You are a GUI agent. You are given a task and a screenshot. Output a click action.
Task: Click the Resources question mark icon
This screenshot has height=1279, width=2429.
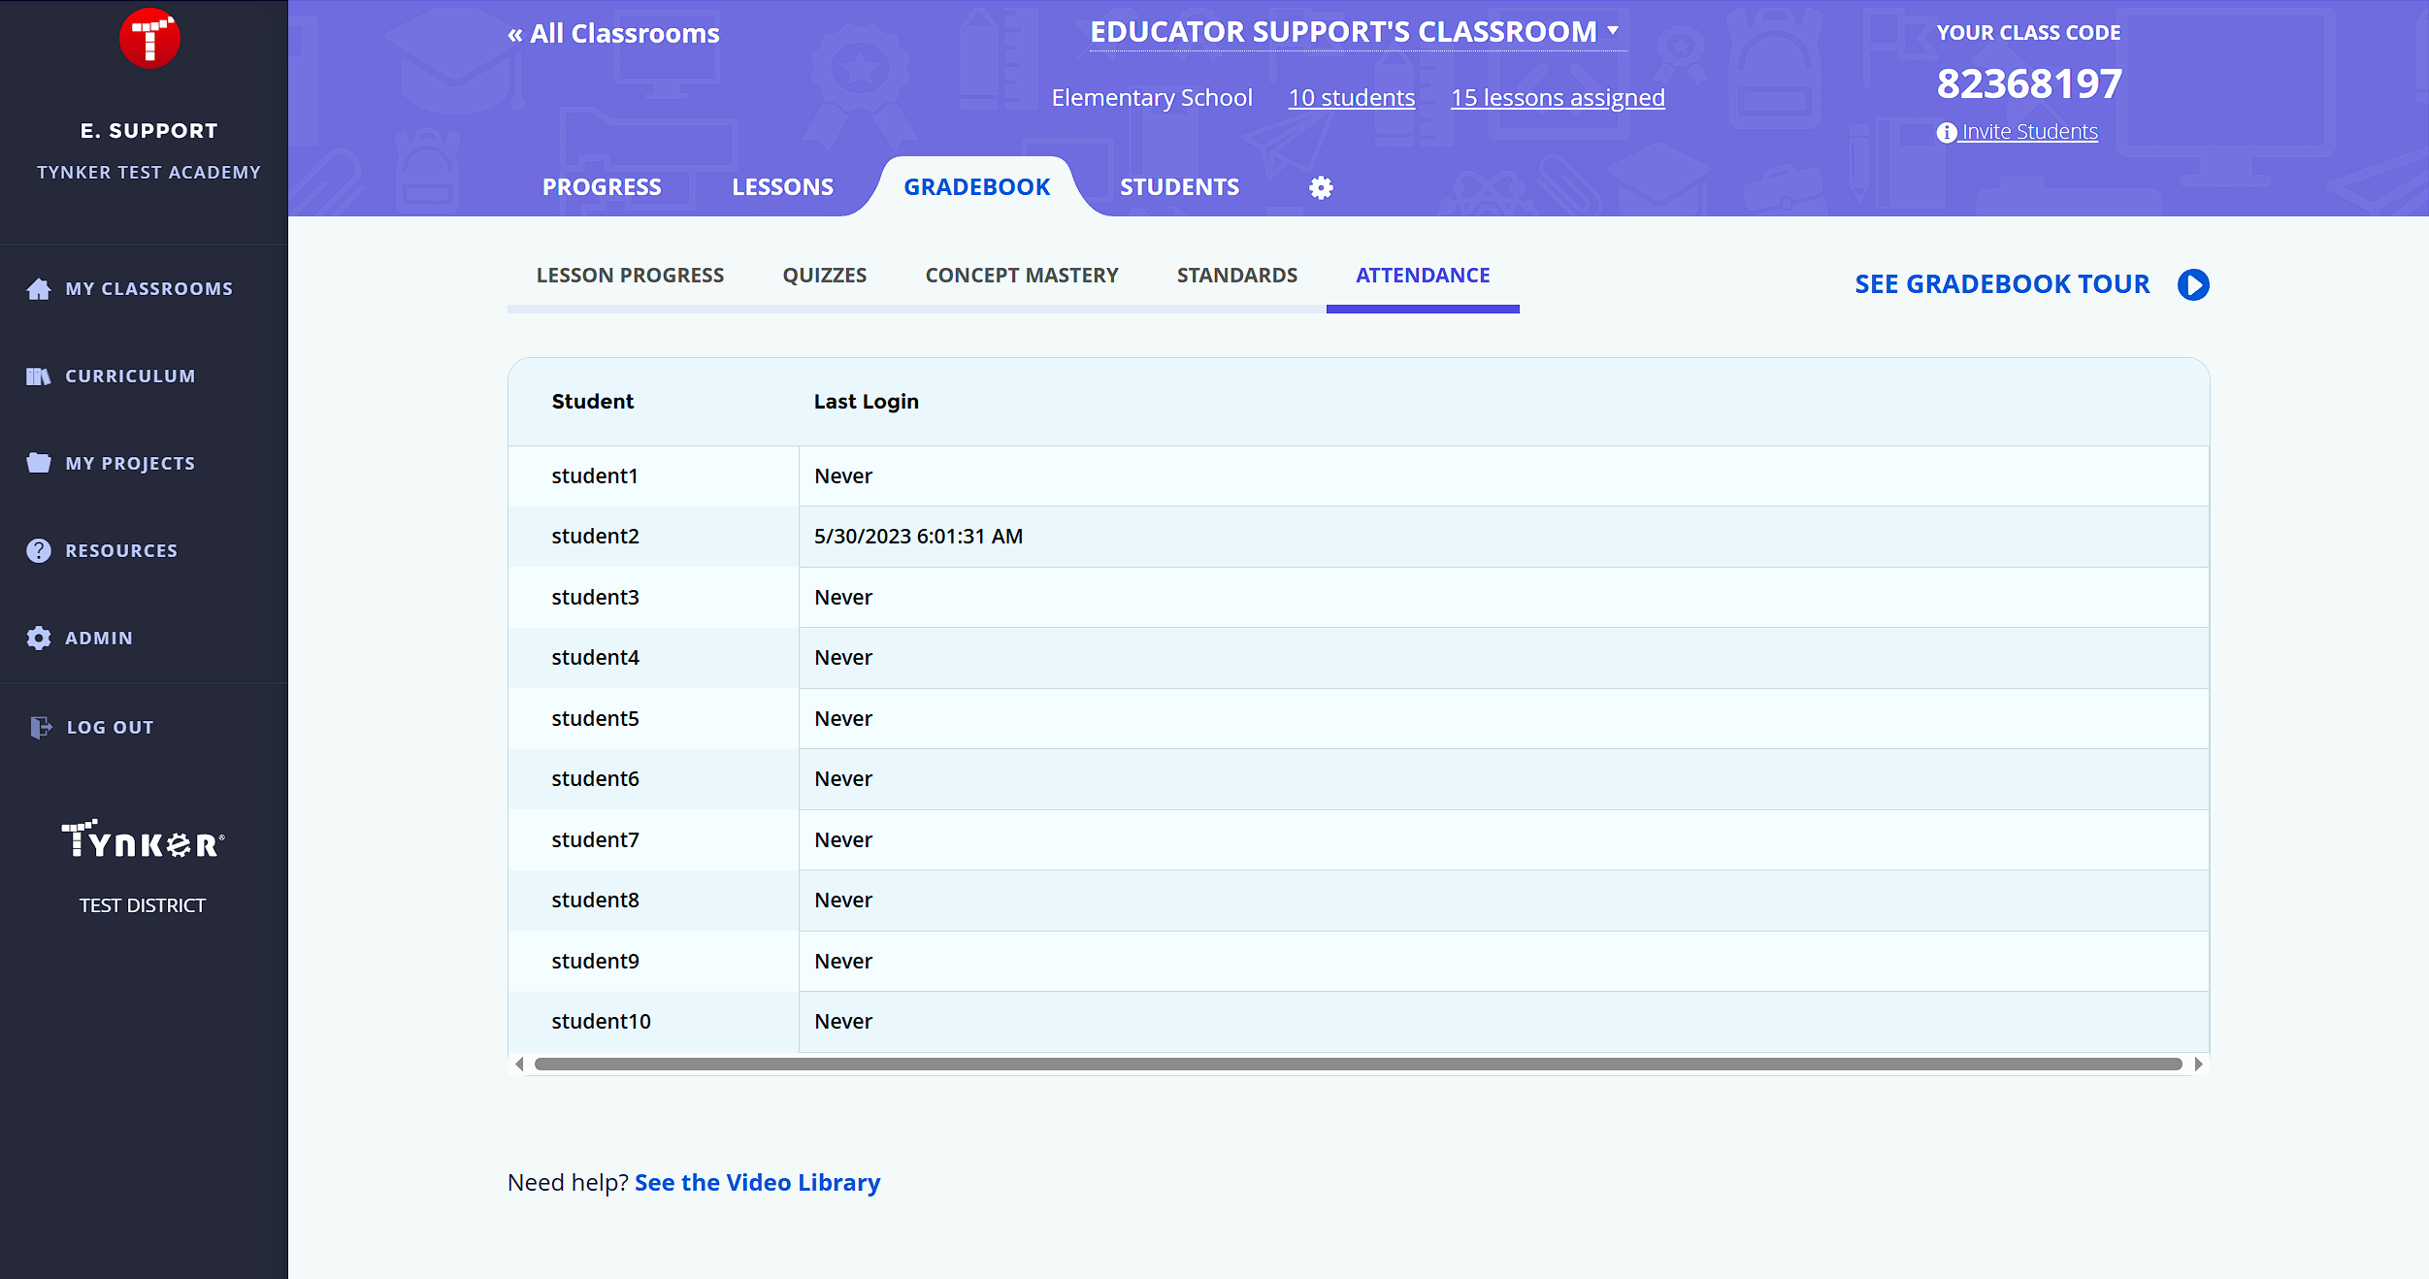[39, 550]
